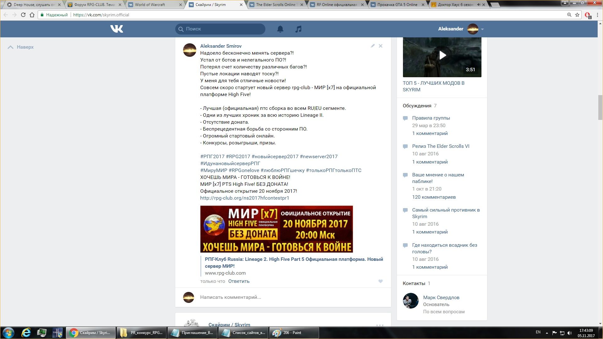Image resolution: width=603 pixels, height=339 pixels.
Task: Switch to The Elder Scrolls Online tab
Action: click(275, 5)
